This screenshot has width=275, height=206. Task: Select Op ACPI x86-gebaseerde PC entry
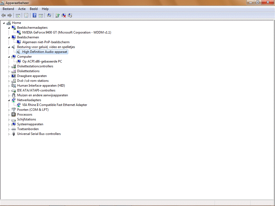(42, 61)
